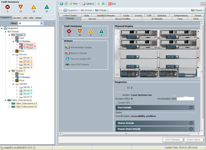Click the major faults icon showing 53
The image size is (206, 150).
click(x=21, y=7)
